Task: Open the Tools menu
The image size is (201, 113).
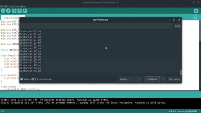Action: pos(18,6)
